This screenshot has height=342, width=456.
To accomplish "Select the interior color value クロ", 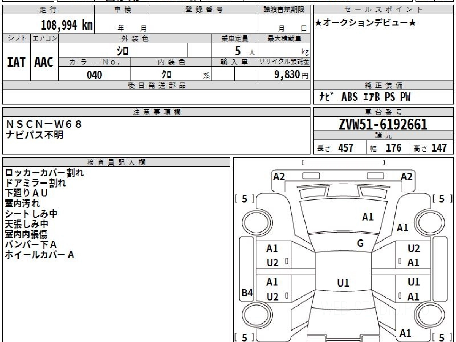I will (166, 75).
